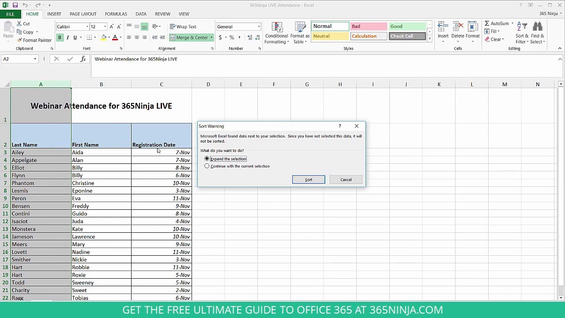This screenshot has height=318, width=565.
Task: Select Expand the selection option
Action: pos(207,159)
